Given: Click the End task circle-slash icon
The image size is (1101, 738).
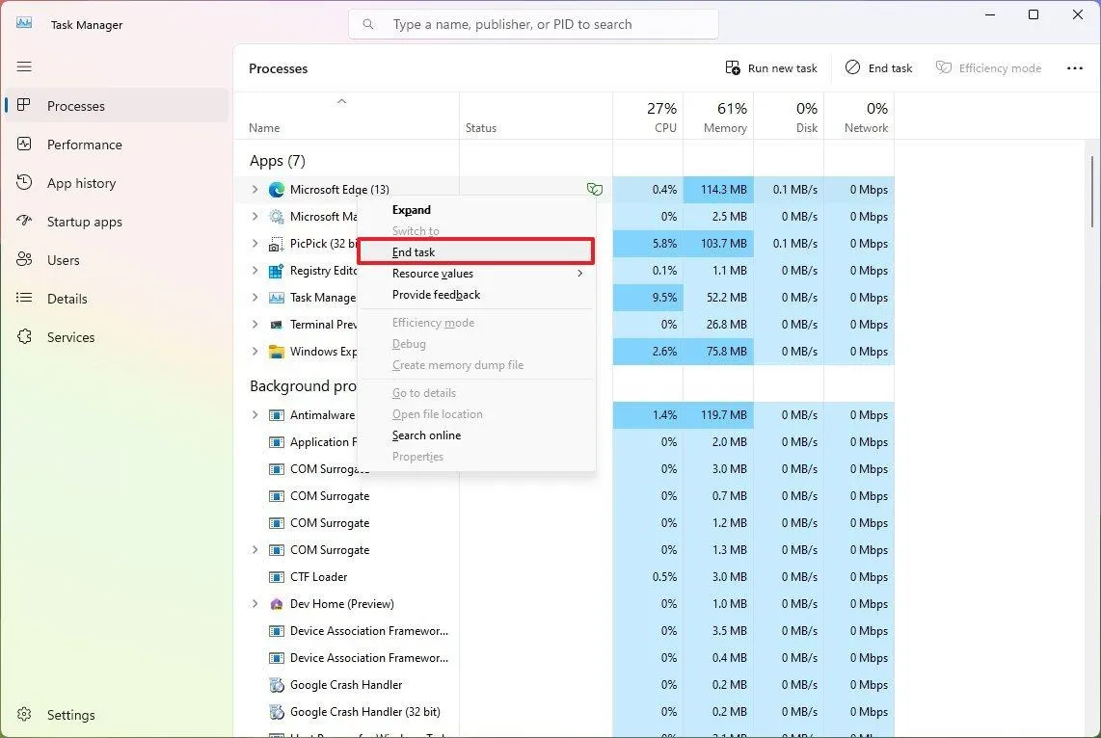Looking at the screenshot, I should (852, 67).
